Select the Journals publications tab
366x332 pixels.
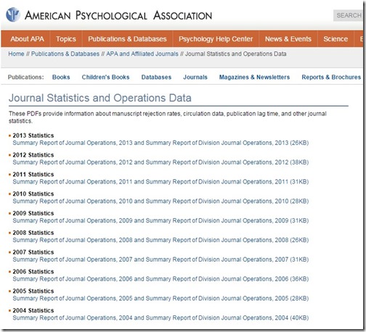(x=195, y=77)
